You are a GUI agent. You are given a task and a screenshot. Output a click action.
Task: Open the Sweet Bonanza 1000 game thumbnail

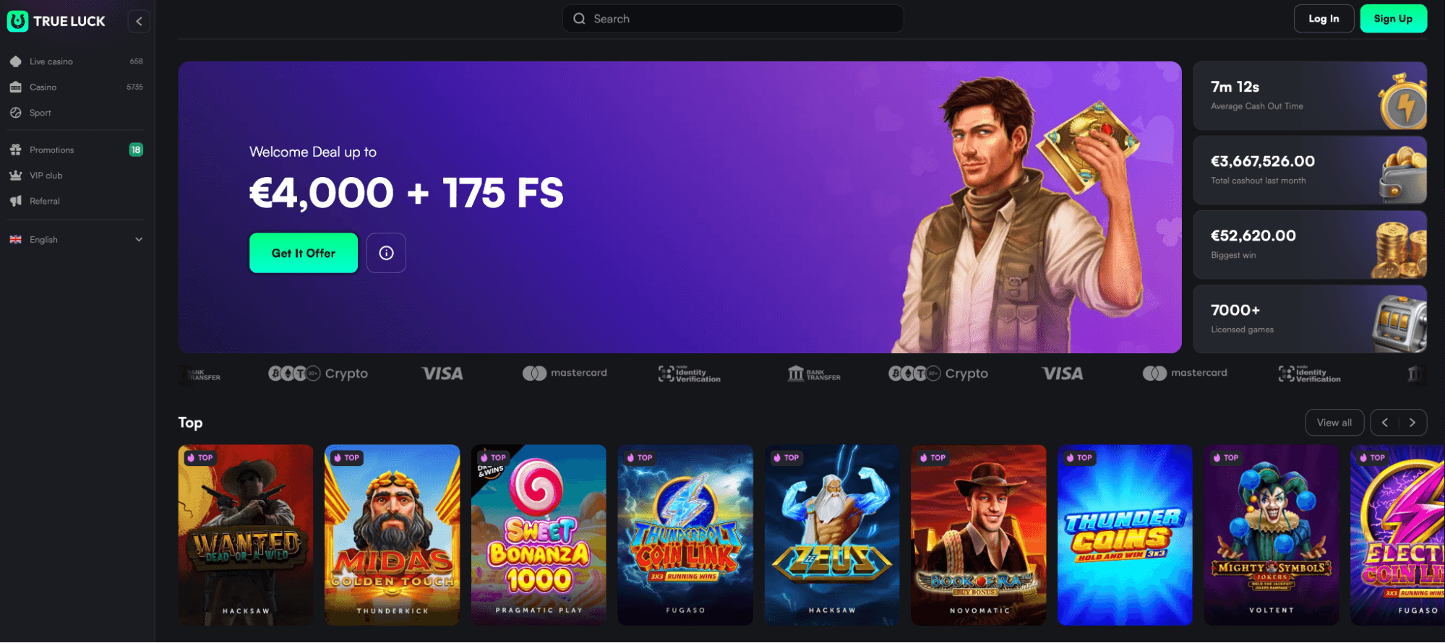pyautogui.click(x=539, y=535)
